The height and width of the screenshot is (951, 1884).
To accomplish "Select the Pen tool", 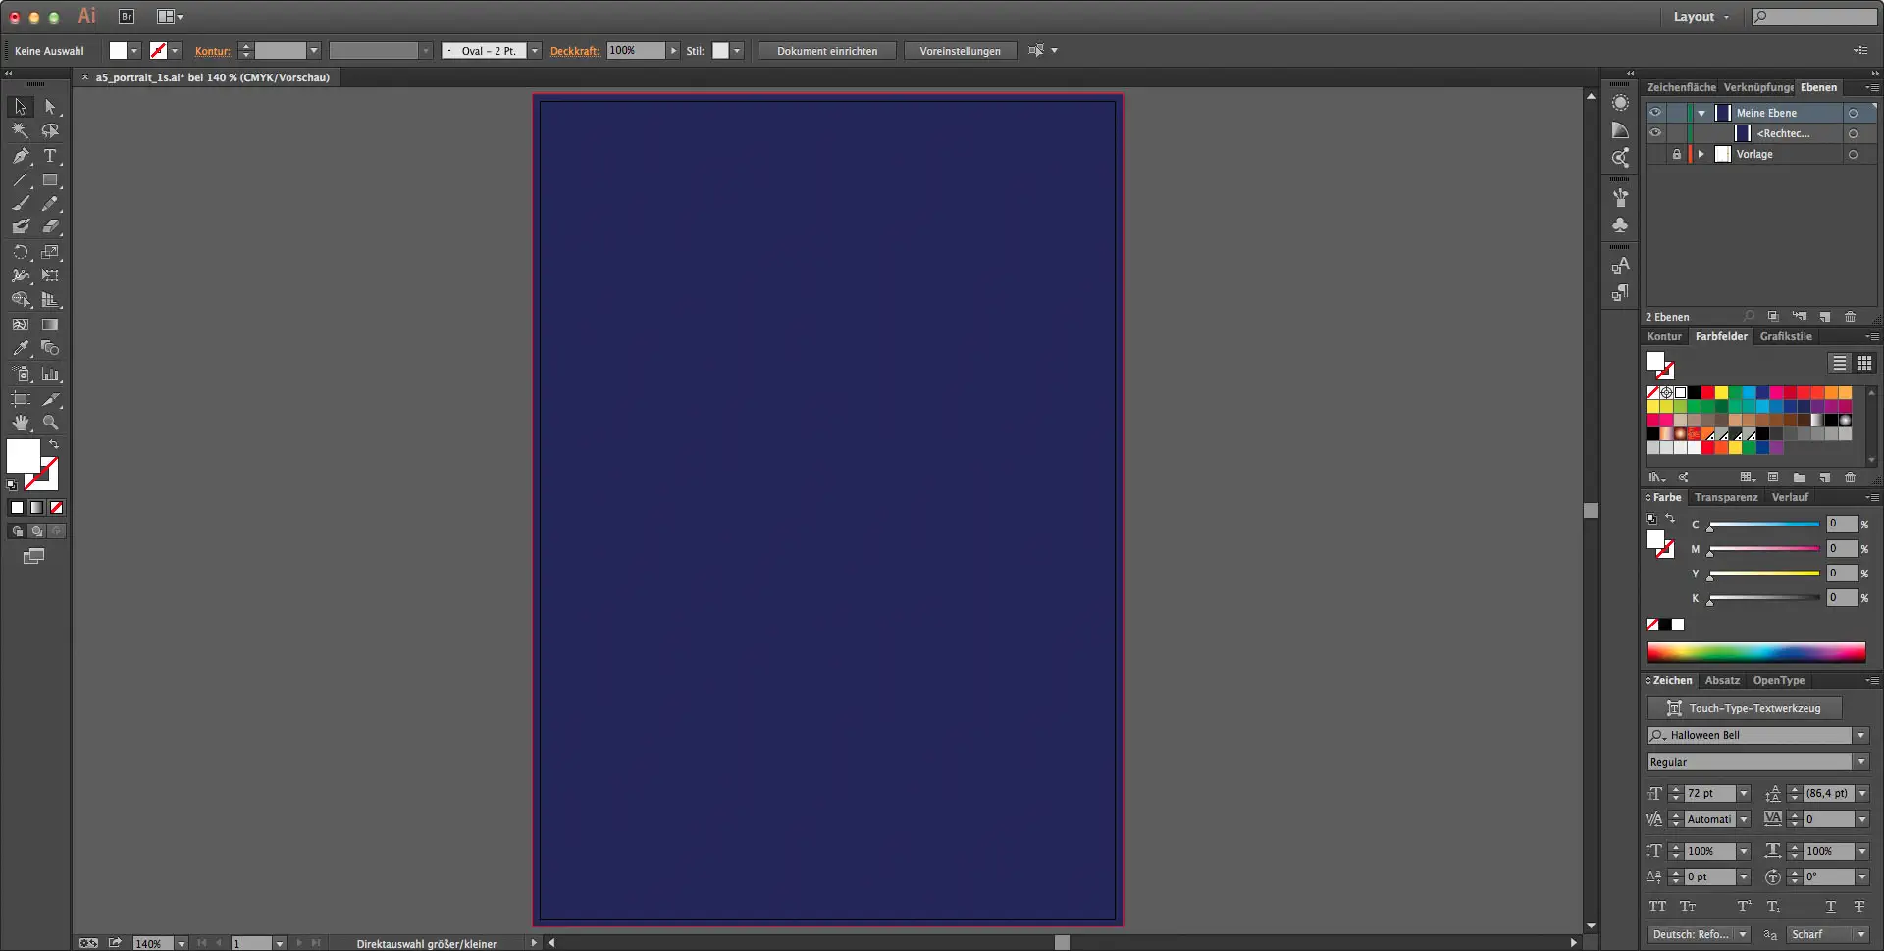I will click(x=21, y=156).
